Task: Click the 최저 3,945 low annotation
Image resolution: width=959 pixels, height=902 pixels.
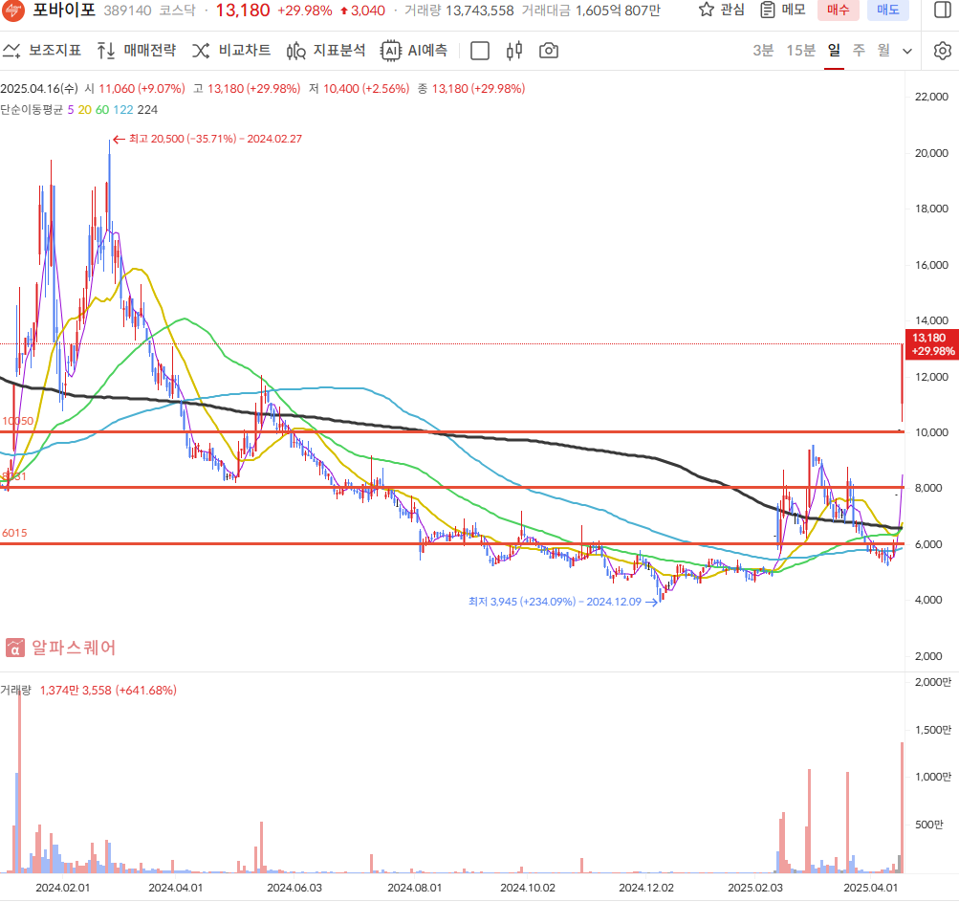Action: click(x=562, y=602)
